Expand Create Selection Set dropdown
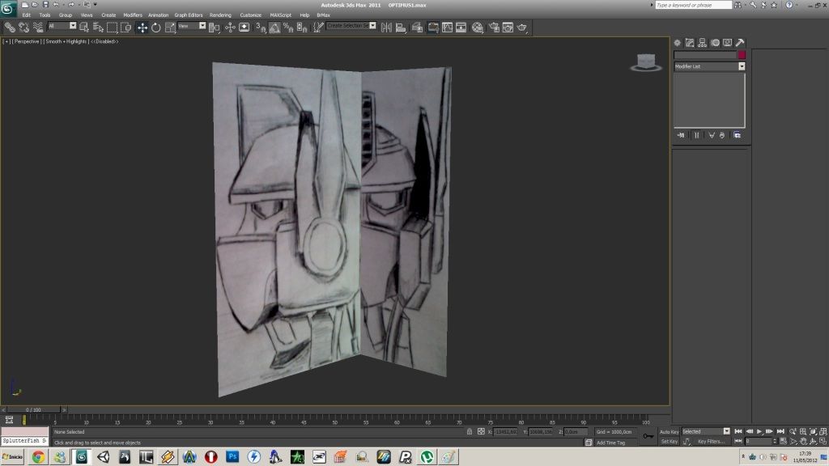This screenshot has height=466, width=829. pyautogui.click(x=372, y=25)
